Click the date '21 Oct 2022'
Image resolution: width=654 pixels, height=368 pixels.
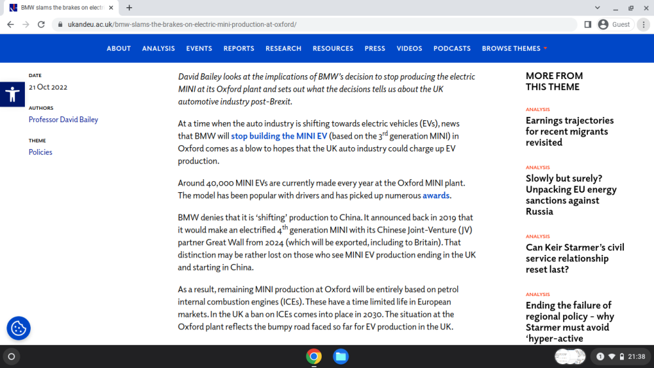point(48,87)
